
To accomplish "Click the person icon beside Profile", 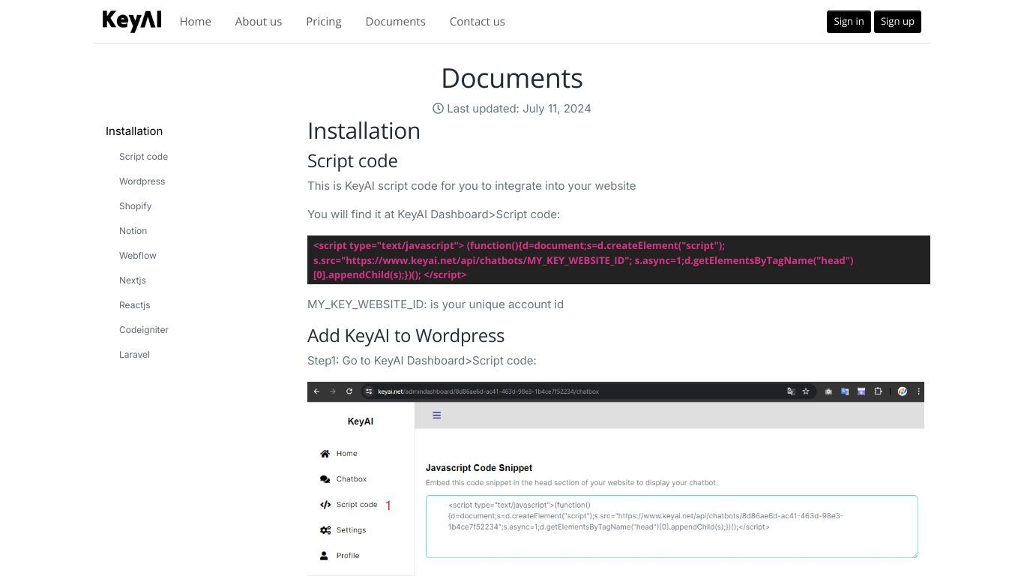I will click(x=324, y=556).
